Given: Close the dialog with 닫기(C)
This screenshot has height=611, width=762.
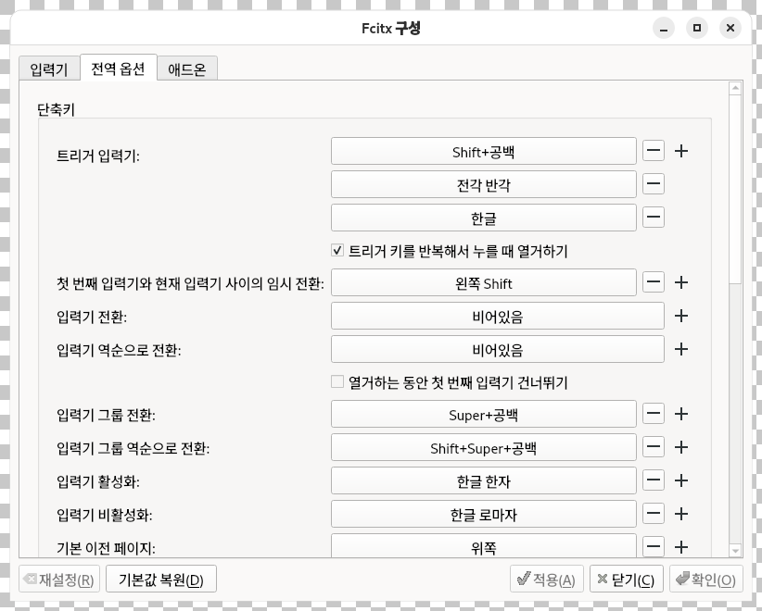Looking at the screenshot, I should (x=626, y=579).
